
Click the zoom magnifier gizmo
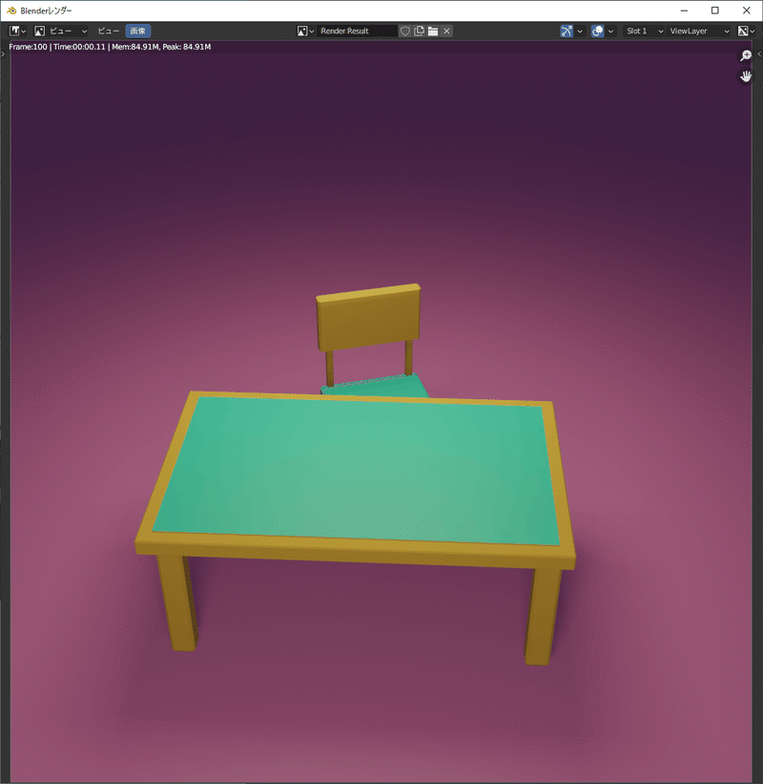[x=746, y=55]
